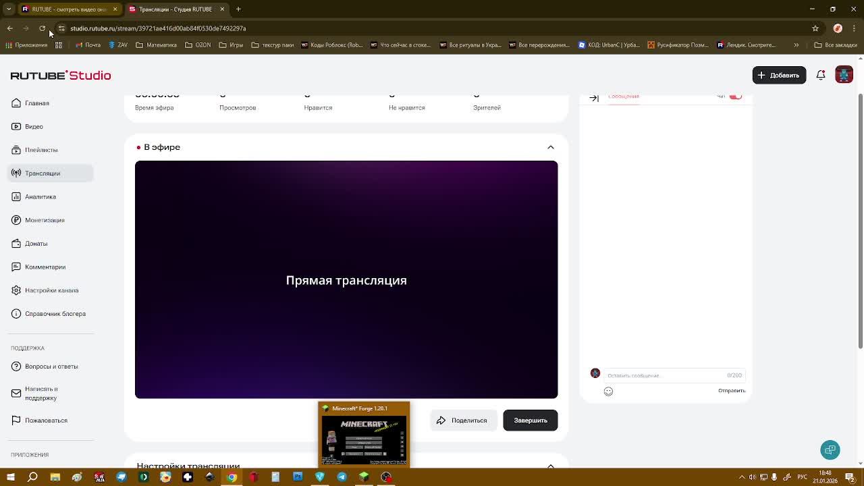Open Photoshop from the taskbar
Image resolution: width=864 pixels, height=486 pixels.
point(298,477)
